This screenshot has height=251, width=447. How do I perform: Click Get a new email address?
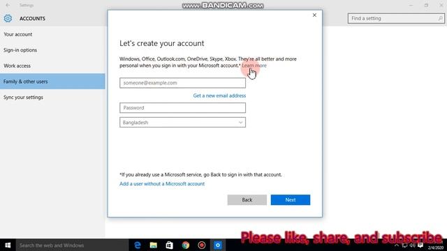tap(219, 96)
